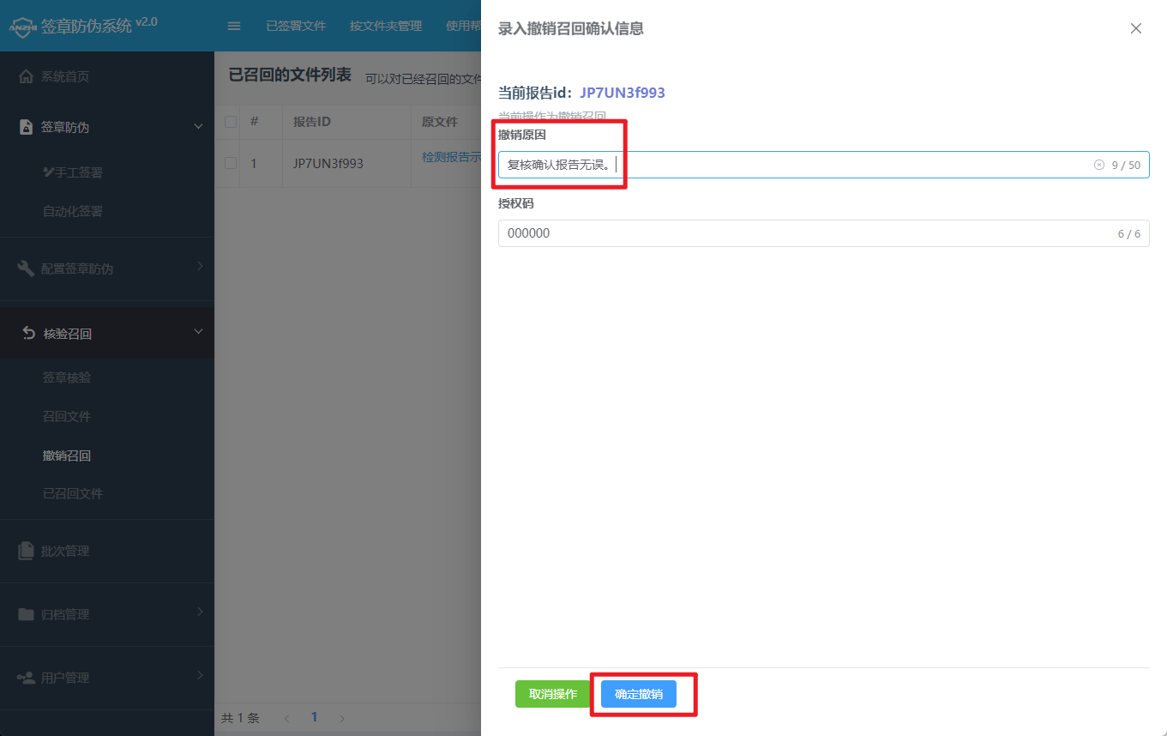Image resolution: width=1167 pixels, height=736 pixels.
Task: Click the home icon beside 系统首页
Action: point(27,76)
